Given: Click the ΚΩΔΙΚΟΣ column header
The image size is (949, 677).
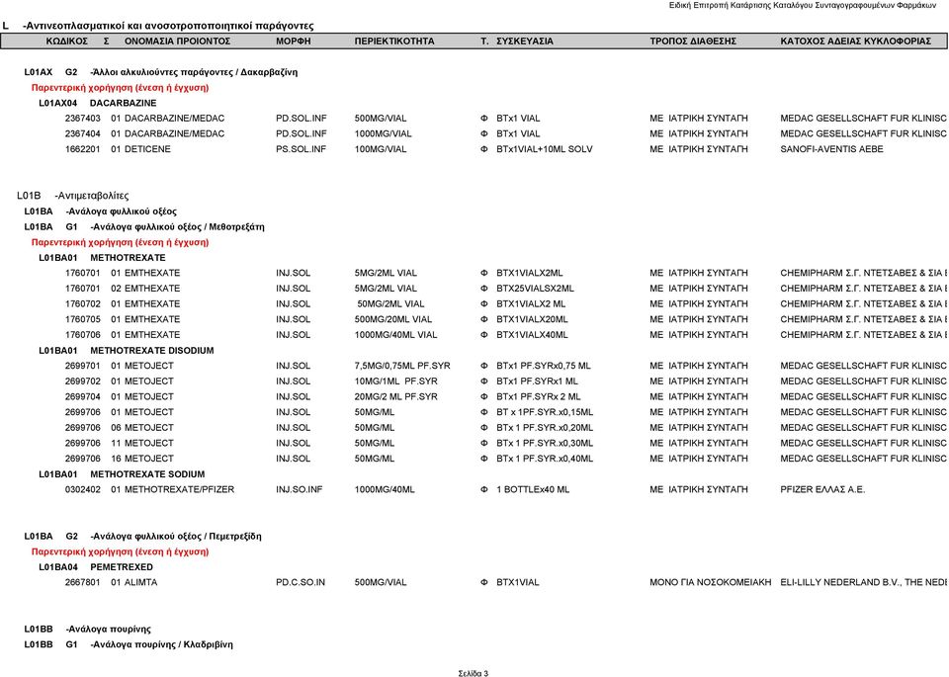Looking at the screenshot, I should click(67, 42).
